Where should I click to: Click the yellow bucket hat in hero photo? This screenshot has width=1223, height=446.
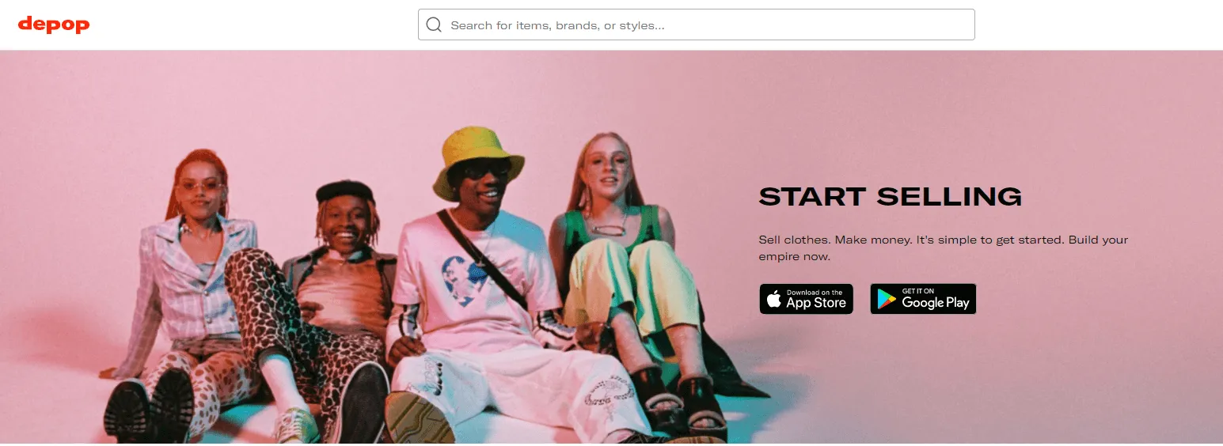(477, 161)
